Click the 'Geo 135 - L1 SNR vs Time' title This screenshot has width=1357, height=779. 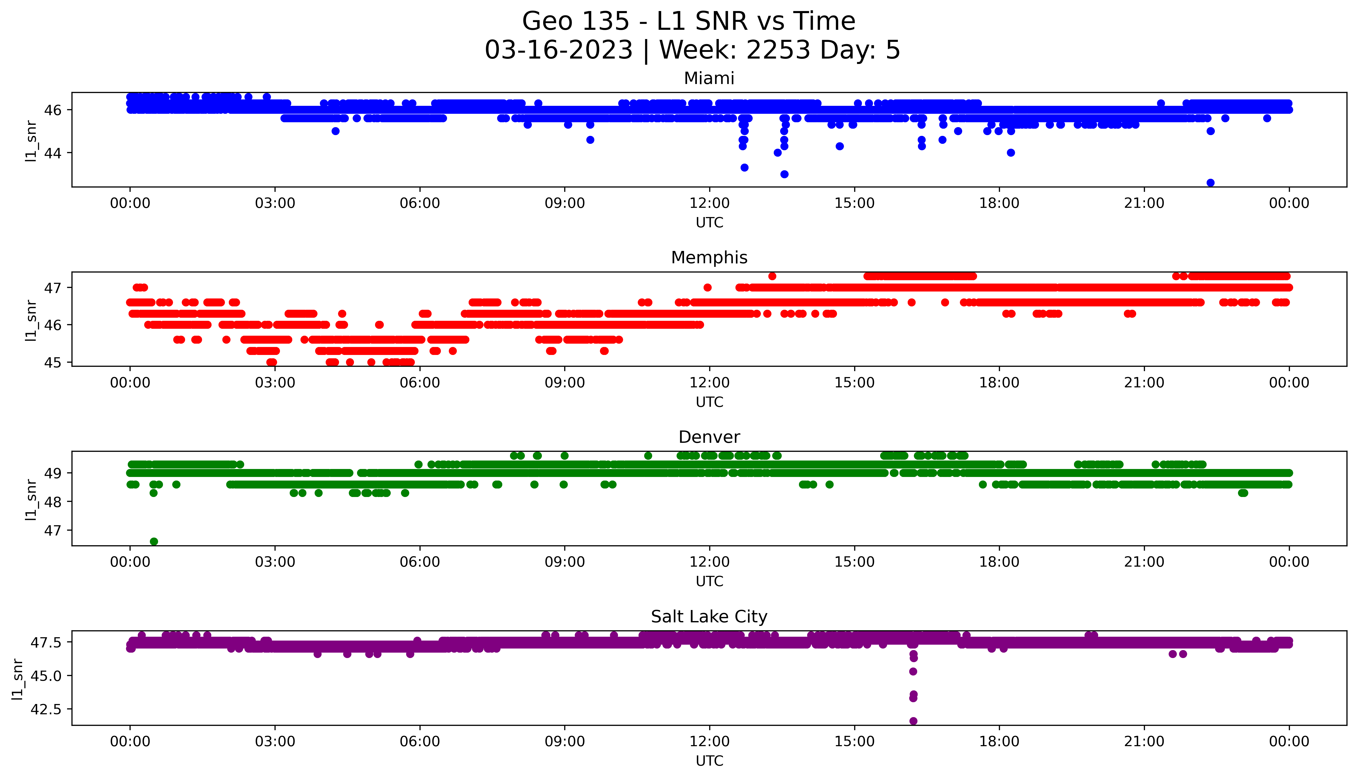688,21
